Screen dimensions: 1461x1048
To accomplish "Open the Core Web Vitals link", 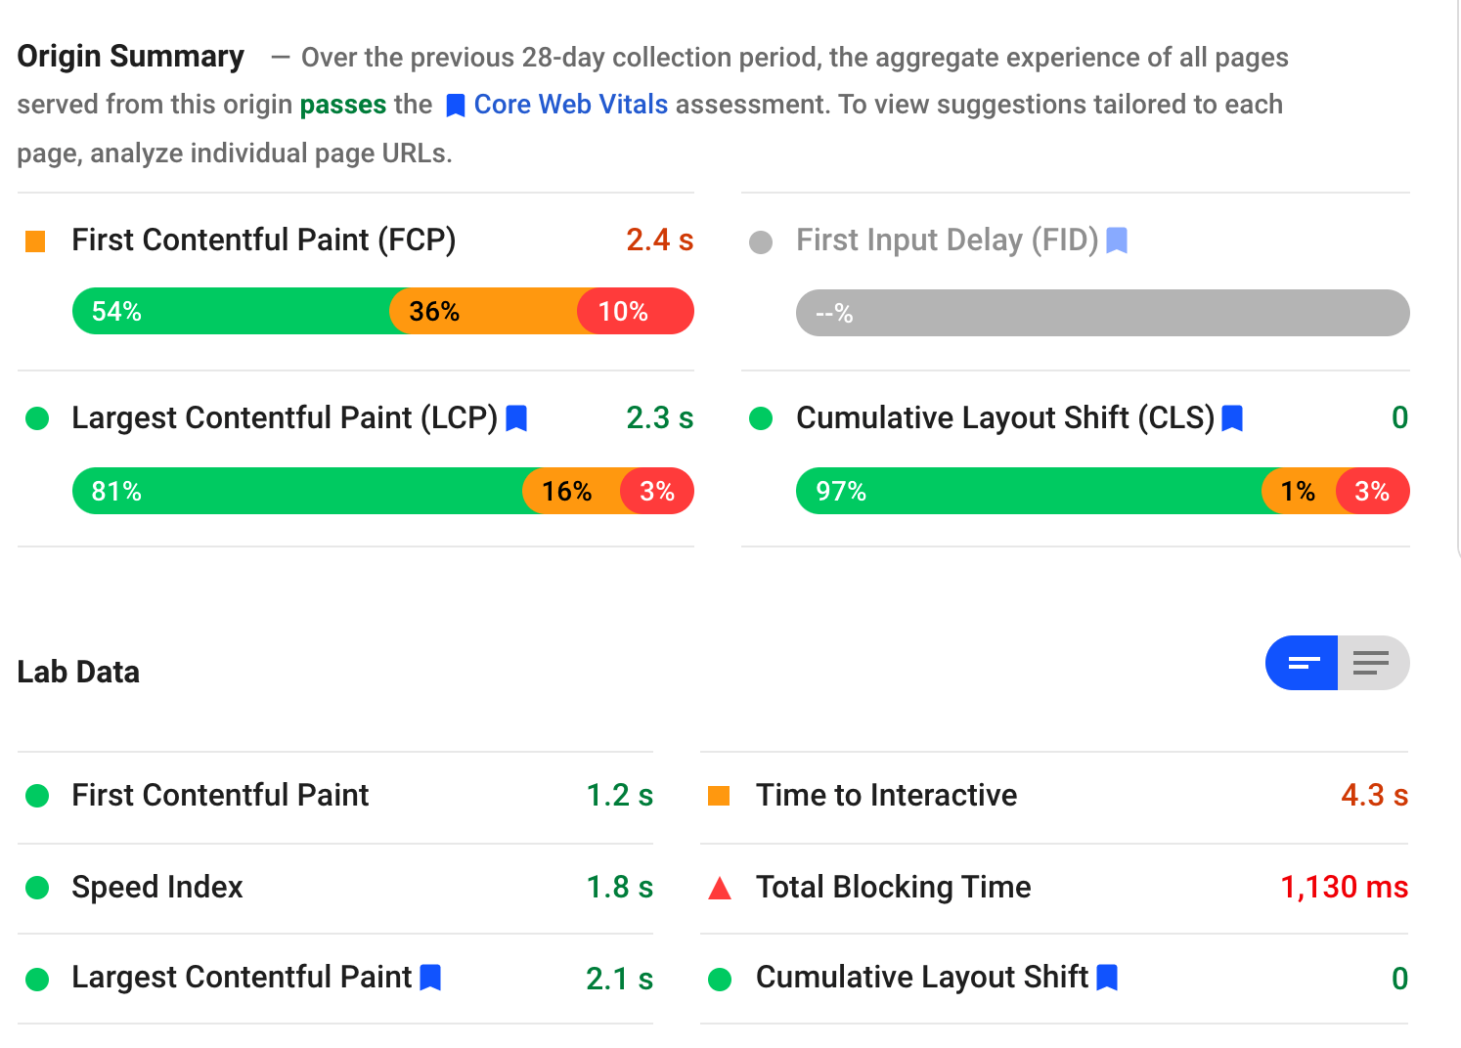I will coord(570,105).
